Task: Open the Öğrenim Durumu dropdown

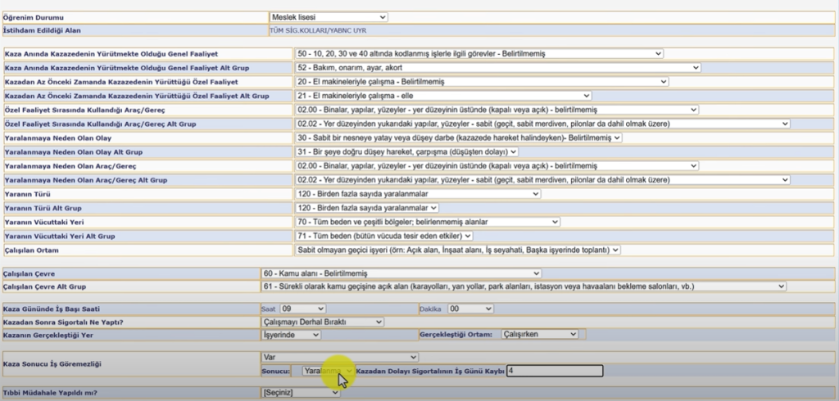Action: coord(329,17)
